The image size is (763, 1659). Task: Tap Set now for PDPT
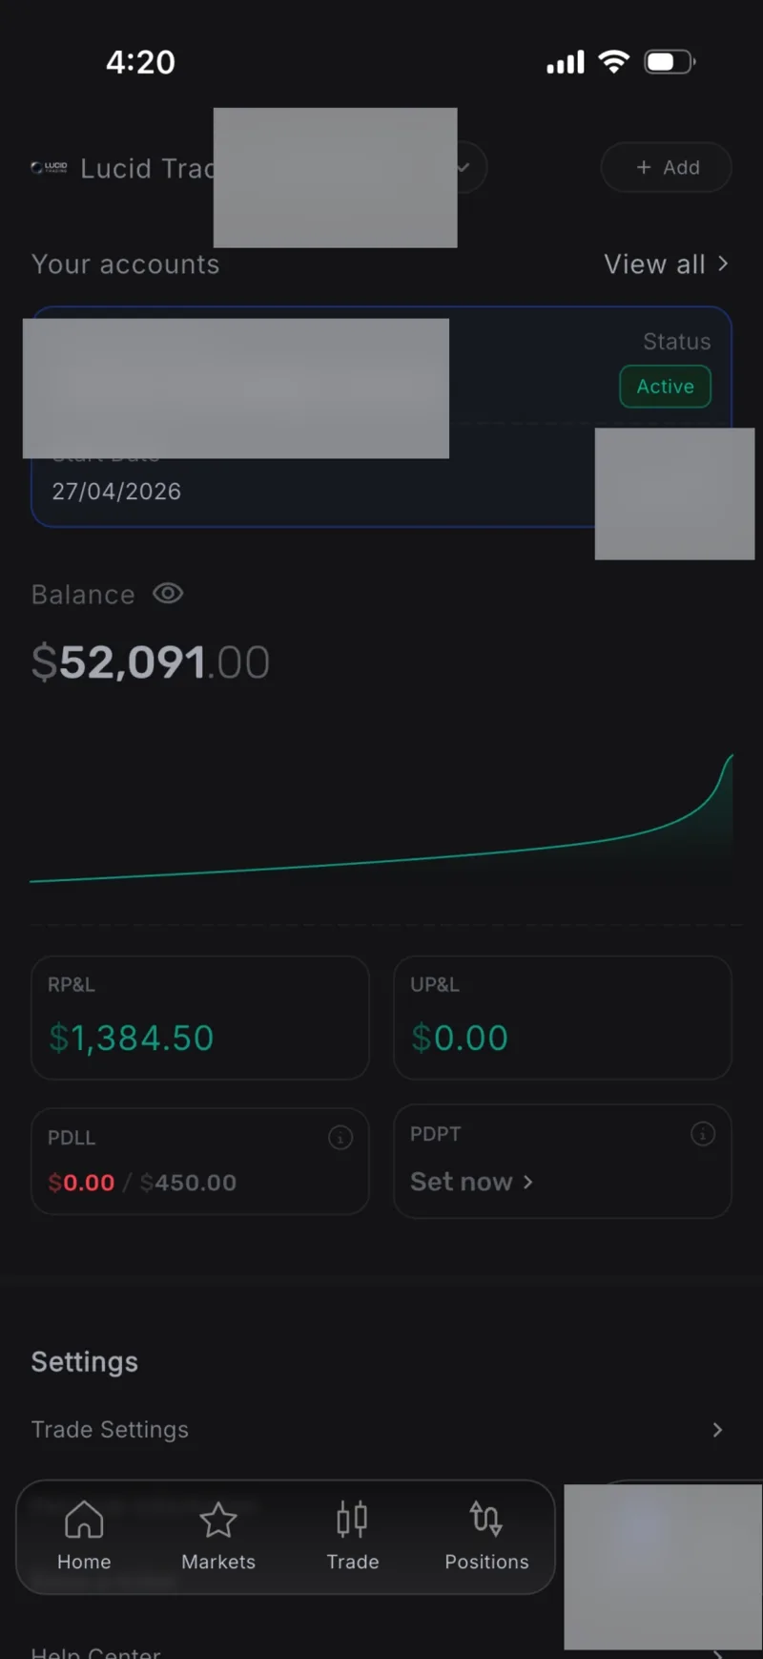click(x=471, y=1182)
